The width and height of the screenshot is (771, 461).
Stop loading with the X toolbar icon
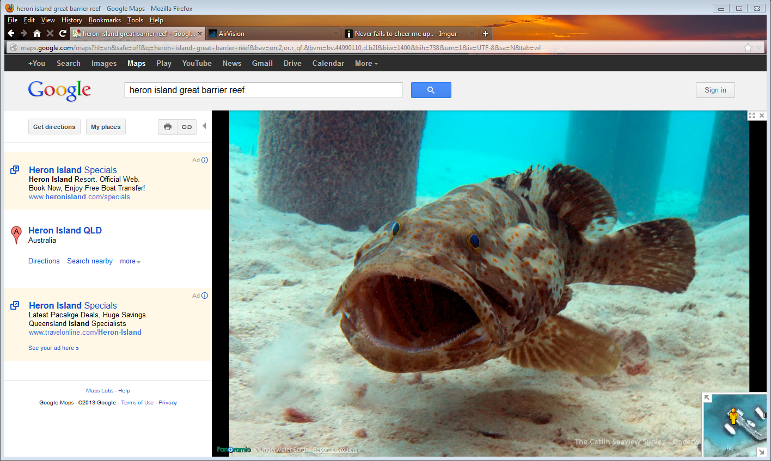pos(50,34)
